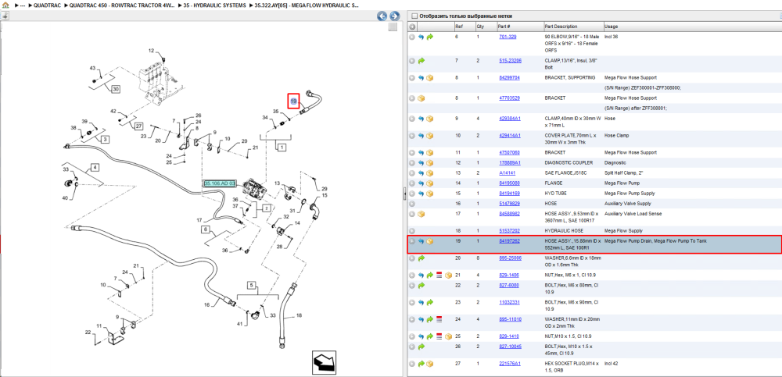Screen dimensions: 782x377
Task: Click the panel splitter collapse handle
Action: tap(404, 194)
